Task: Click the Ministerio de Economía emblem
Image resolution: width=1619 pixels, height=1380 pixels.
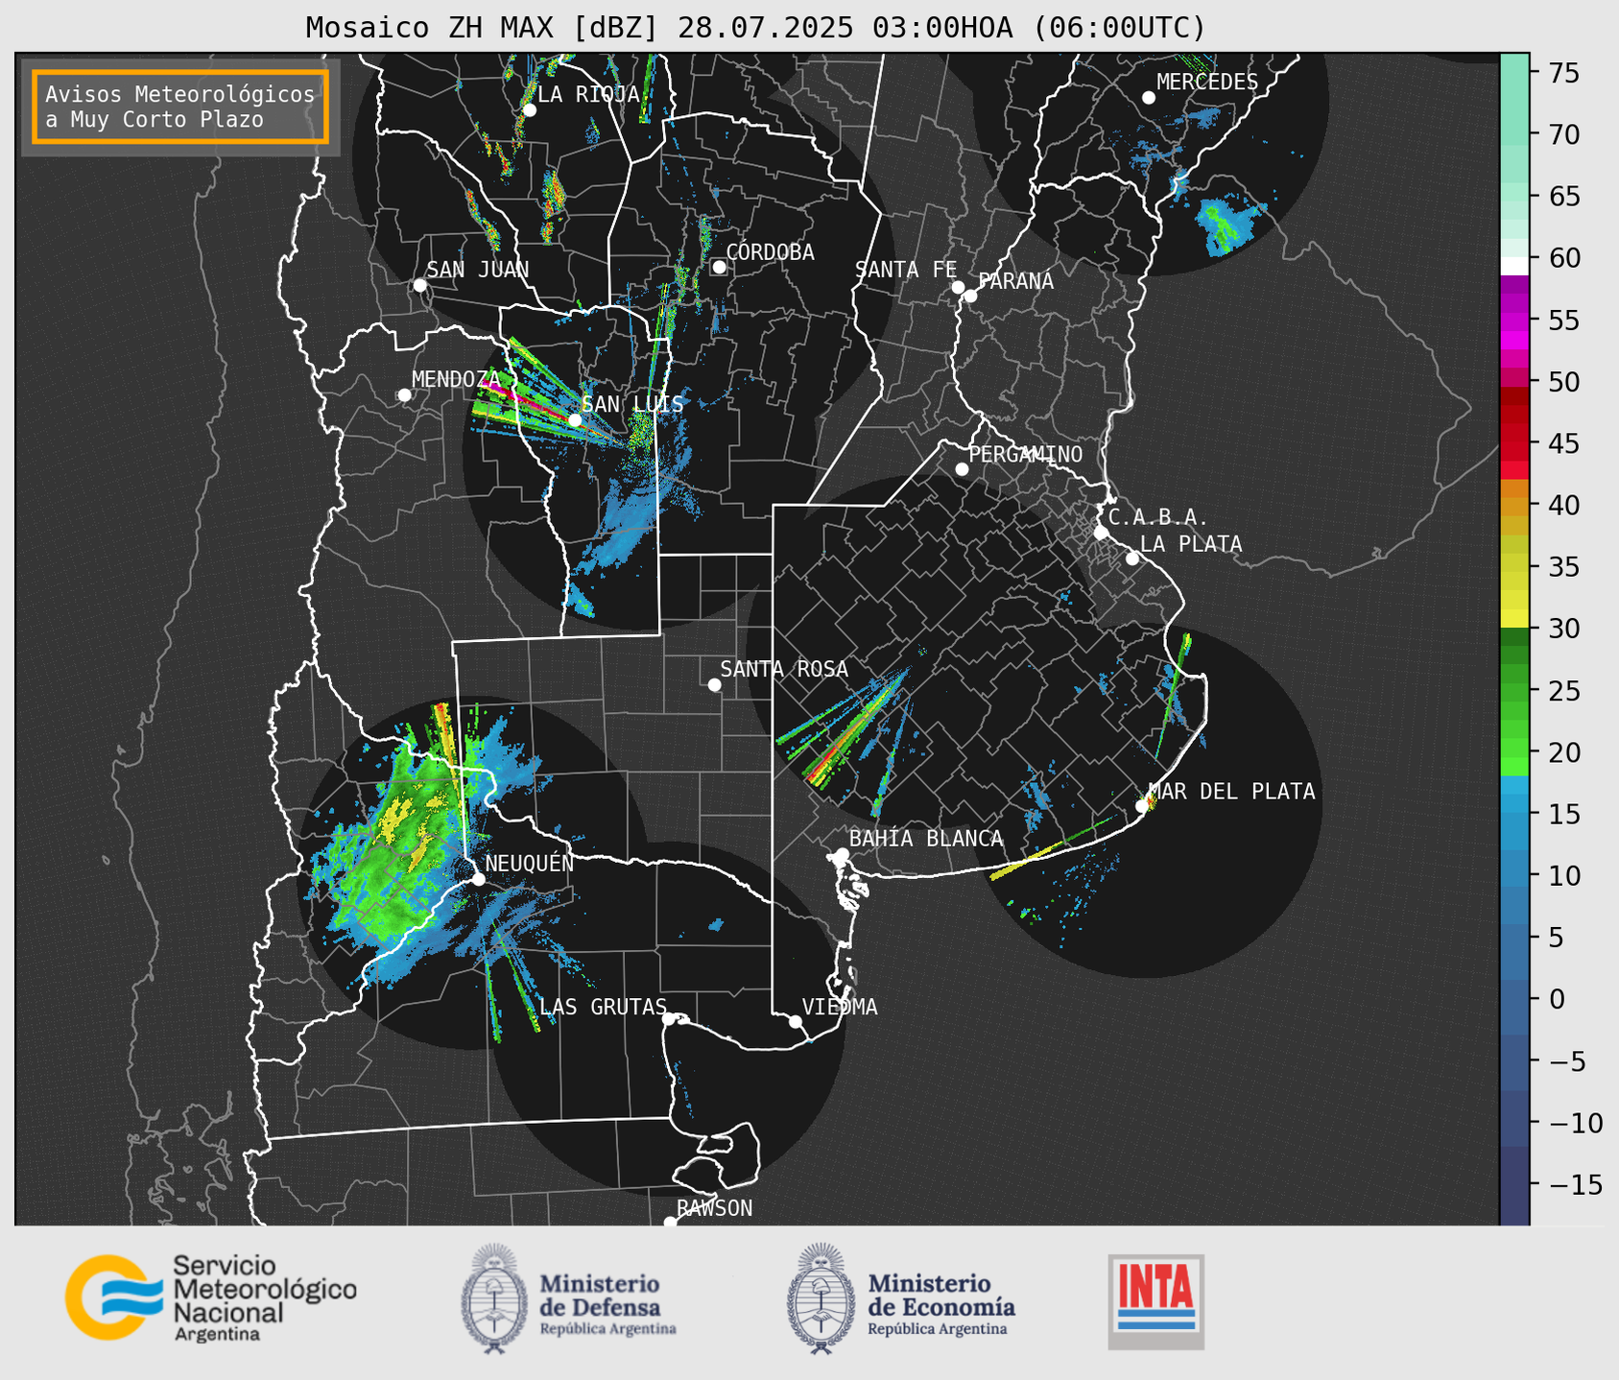Action: (821, 1298)
